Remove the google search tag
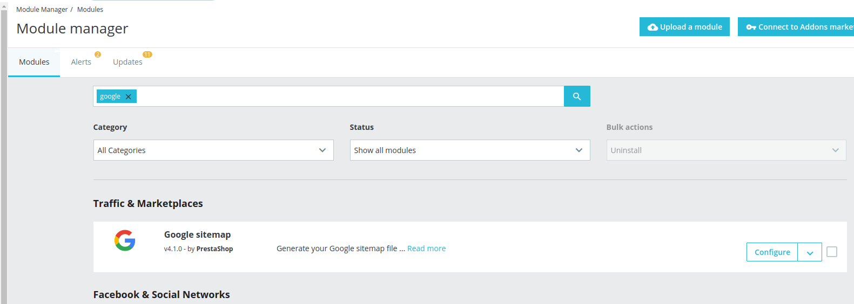Viewport: 854px width, 304px height. click(x=129, y=97)
